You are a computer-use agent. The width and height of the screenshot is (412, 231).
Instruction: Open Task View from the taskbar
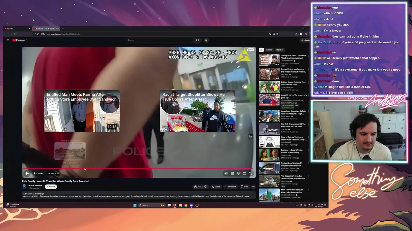click(169, 205)
